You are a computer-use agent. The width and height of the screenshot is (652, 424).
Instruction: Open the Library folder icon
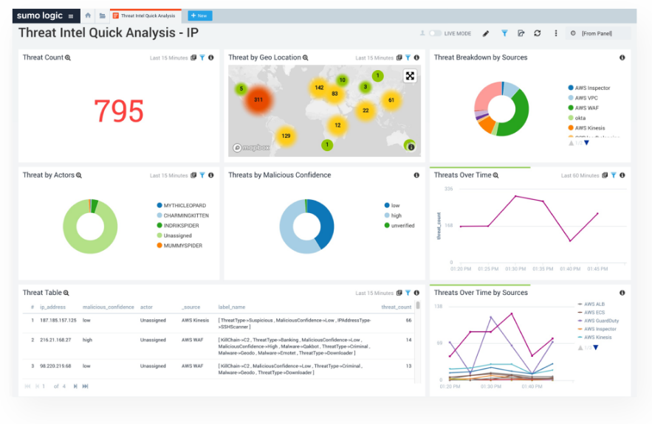pos(102,15)
